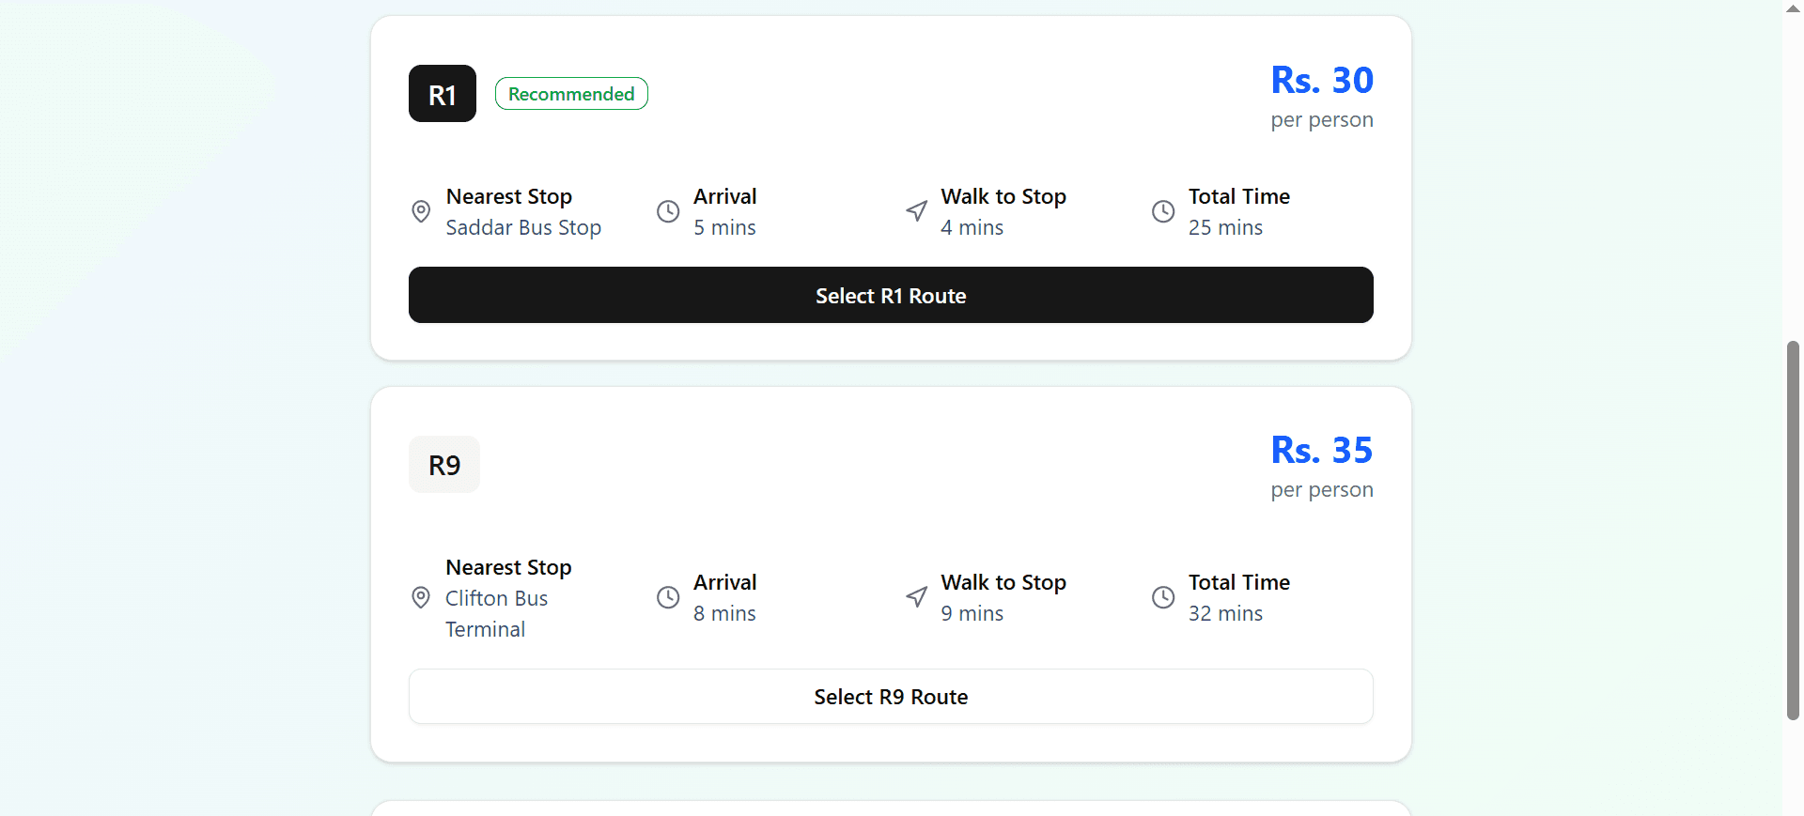Image resolution: width=1804 pixels, height=816 pixels.
Task: Click the Rs. 30 fare price
Action: click(x=1321, y=81)
